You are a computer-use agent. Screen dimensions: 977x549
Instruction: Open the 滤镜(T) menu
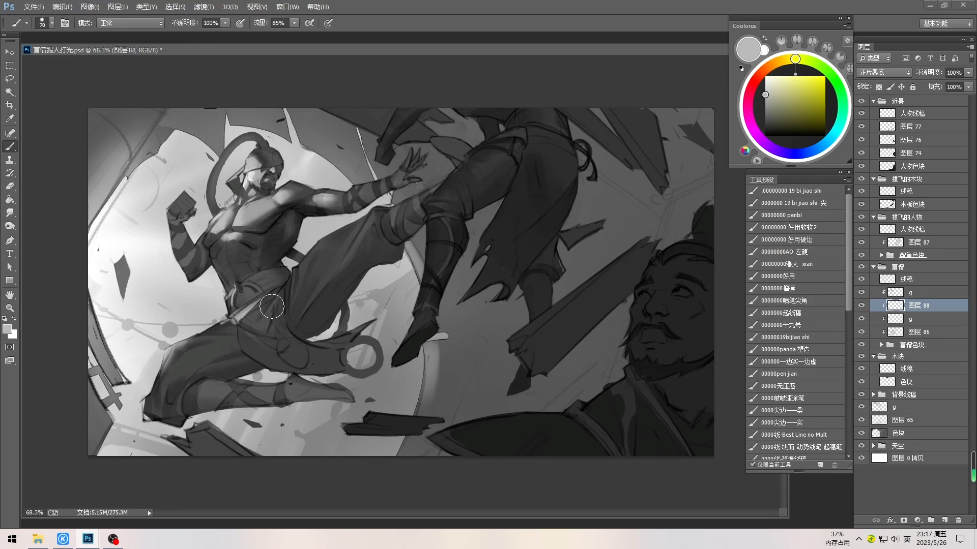click(204, 7)
